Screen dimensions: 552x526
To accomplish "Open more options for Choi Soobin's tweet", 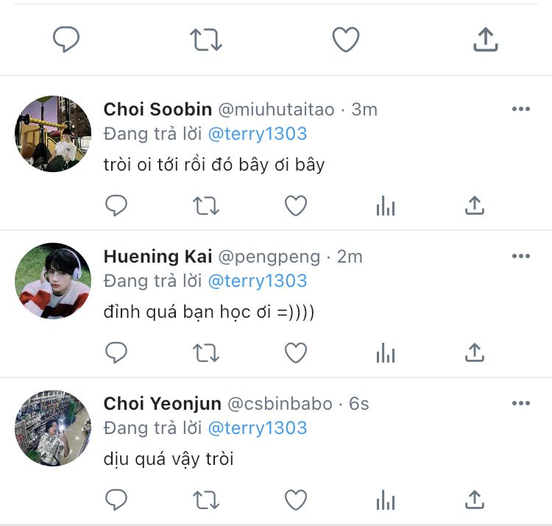I will pos(520,110).
